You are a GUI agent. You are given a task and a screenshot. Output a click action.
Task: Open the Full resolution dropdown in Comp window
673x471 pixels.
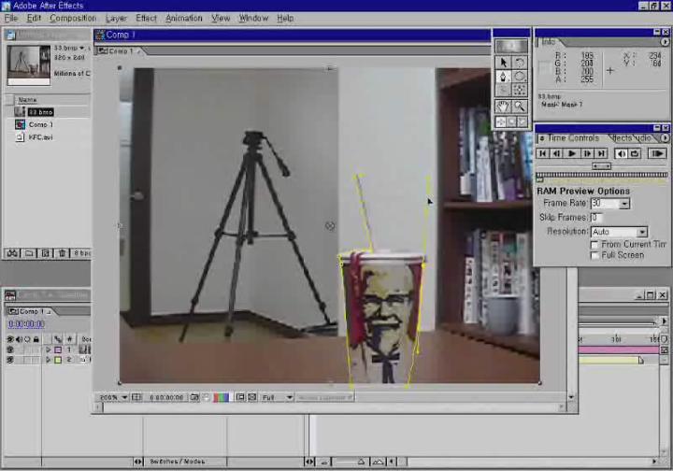coord(278,397)
